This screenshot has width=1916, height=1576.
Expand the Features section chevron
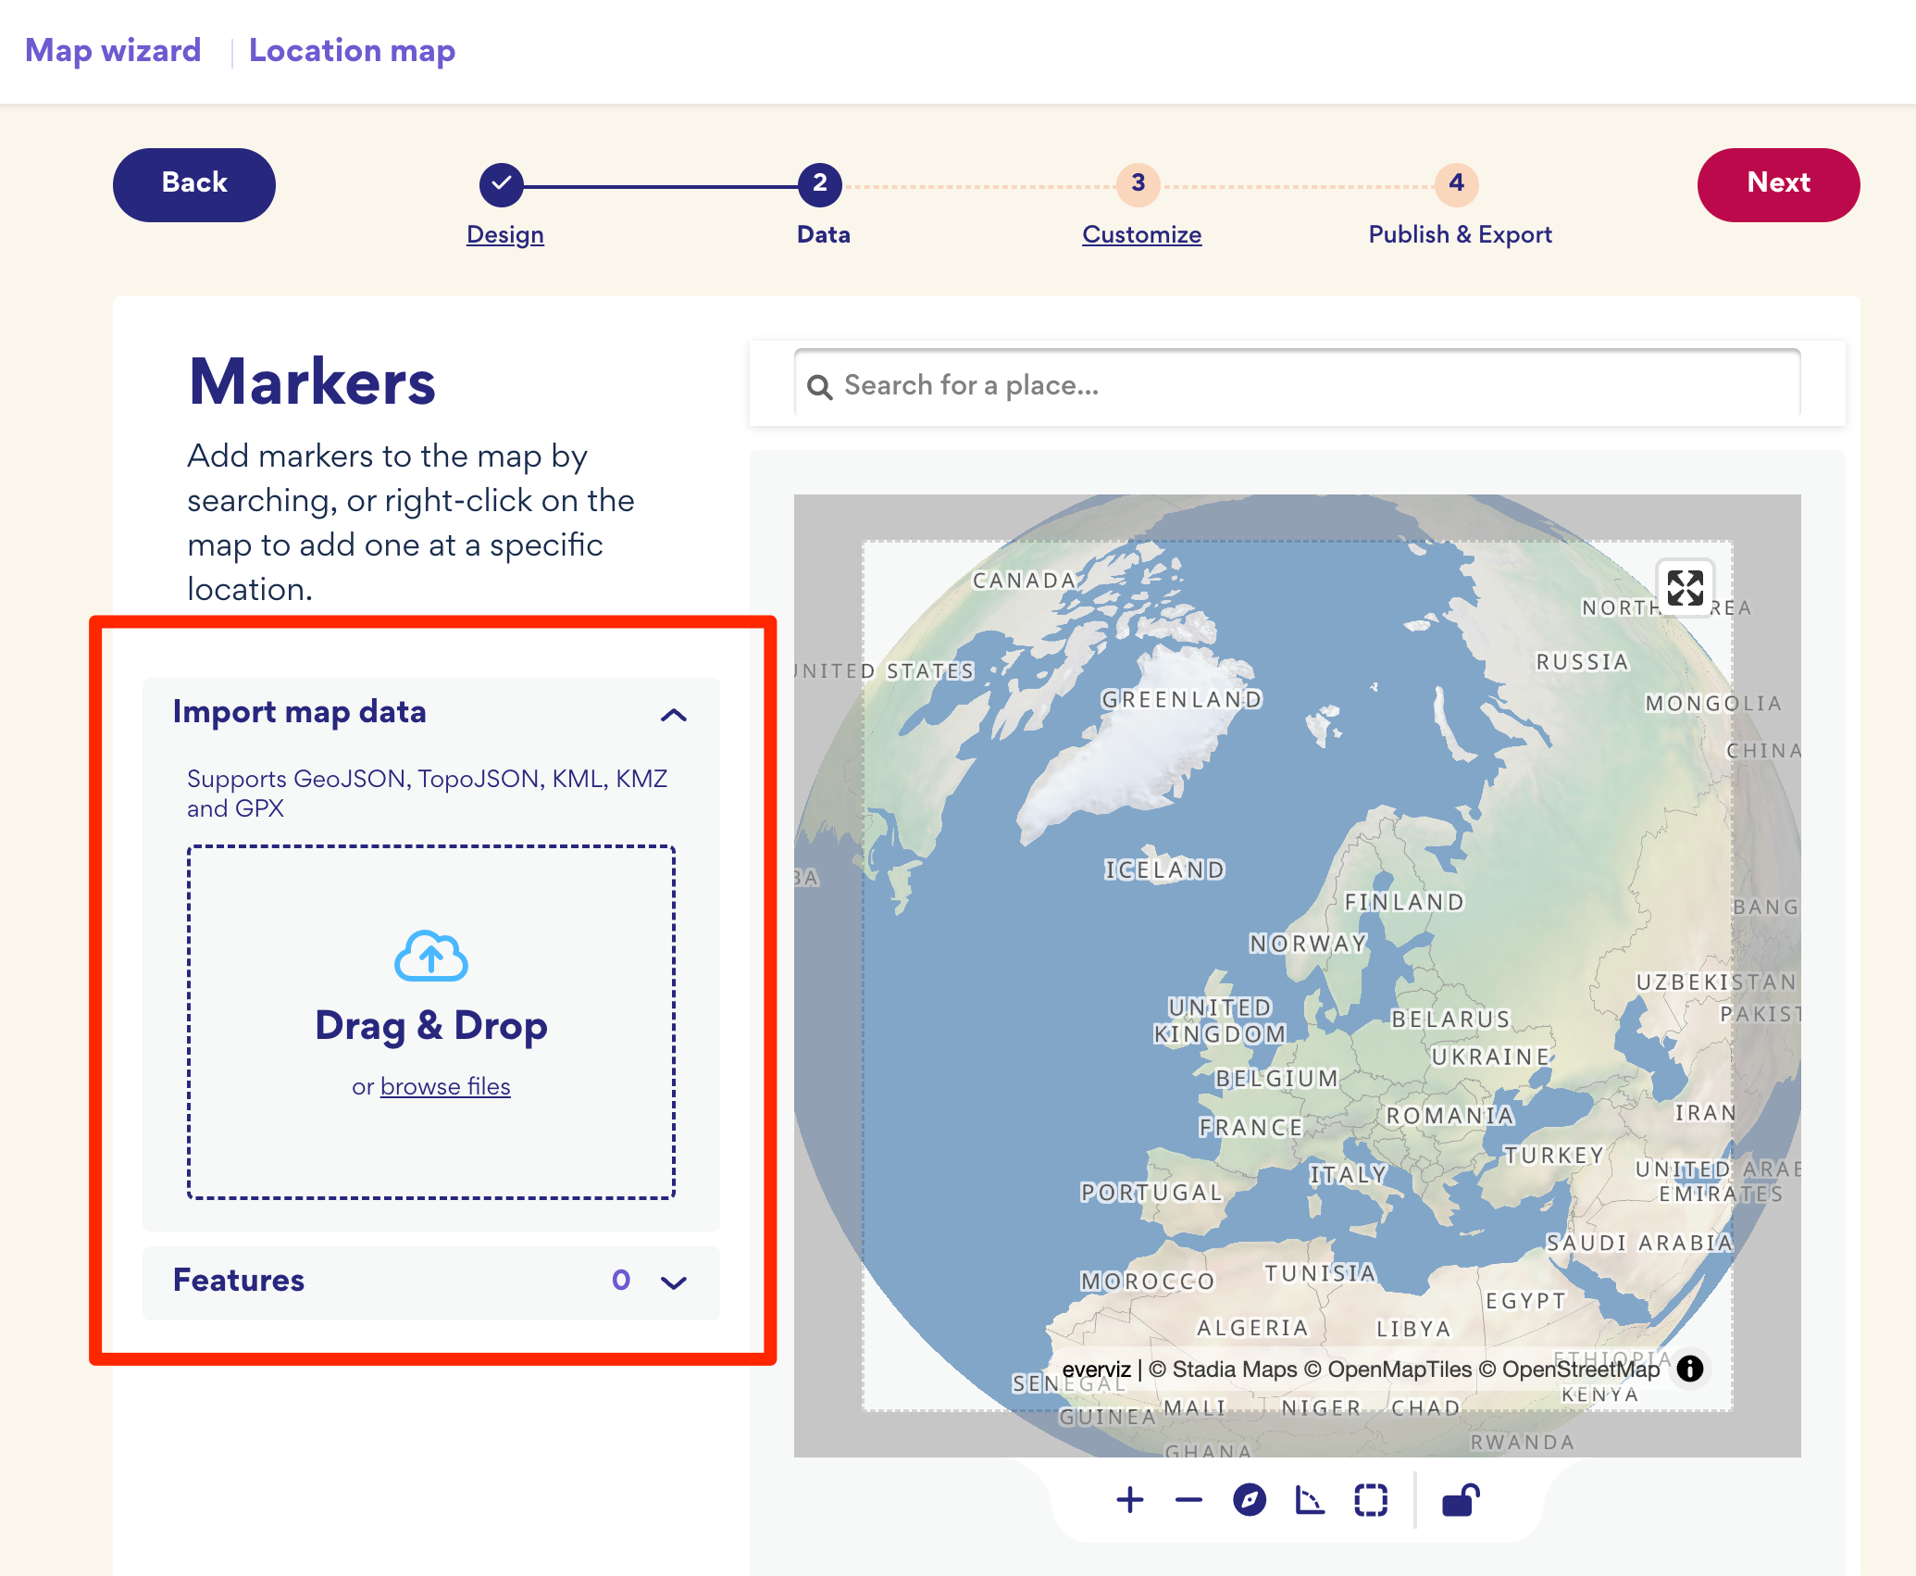click(x=673, y=1282)
